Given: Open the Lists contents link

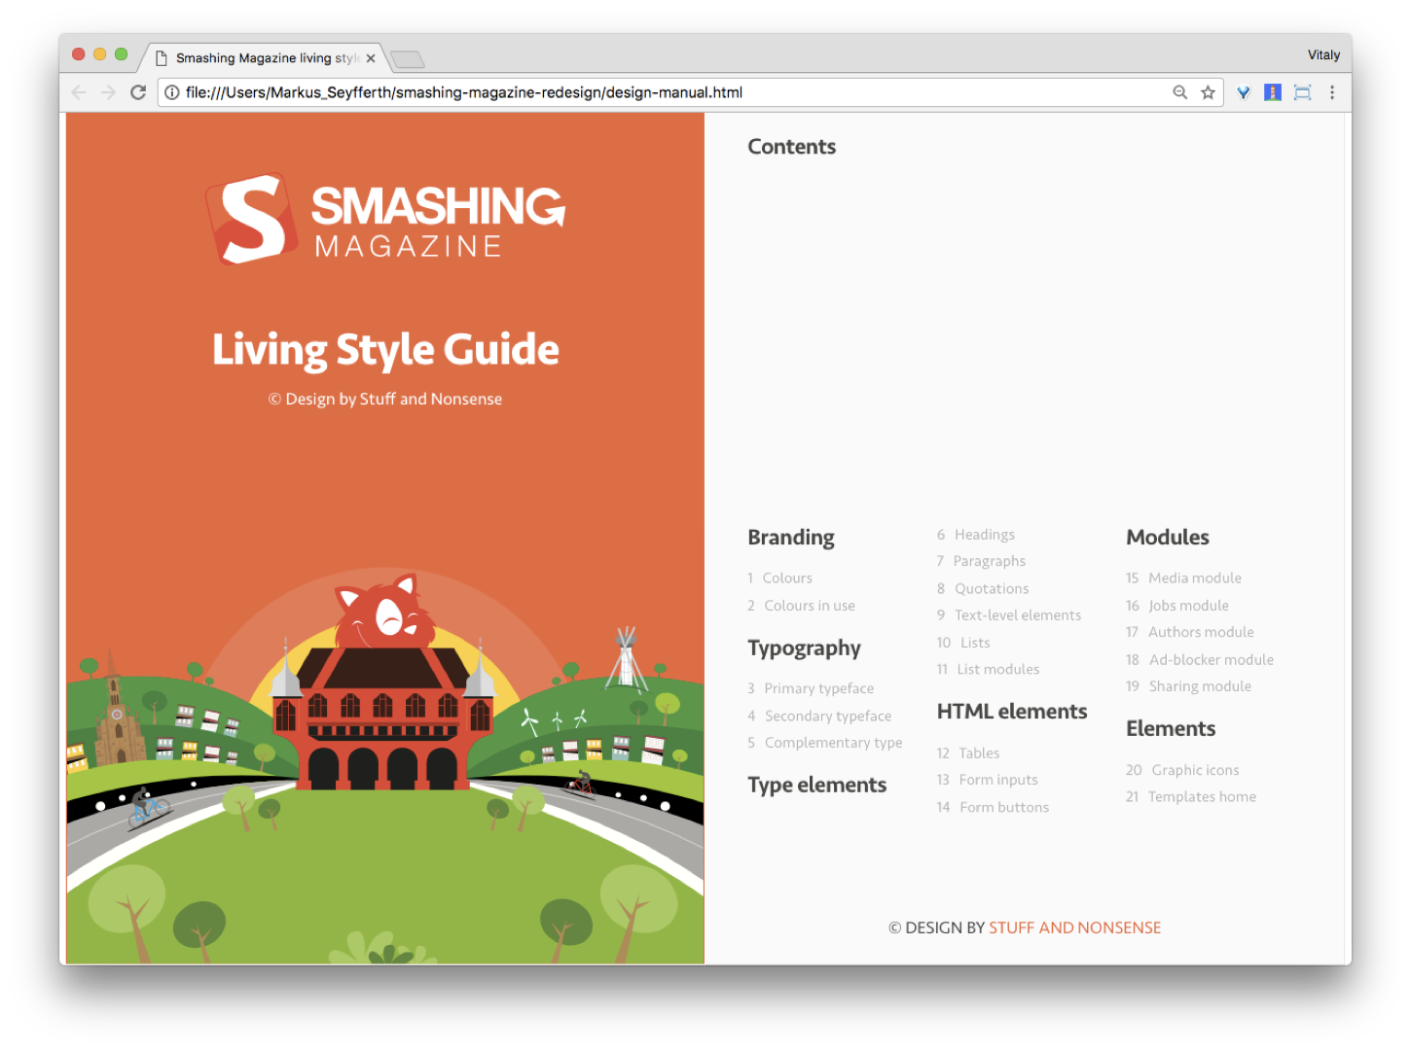Looking at the screenshot, I should [x=974, y=643].
